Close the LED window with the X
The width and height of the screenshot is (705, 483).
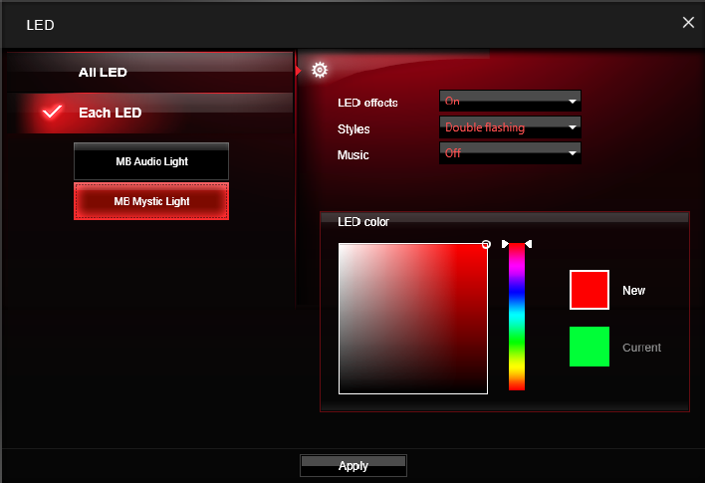(x=688, y=22)
